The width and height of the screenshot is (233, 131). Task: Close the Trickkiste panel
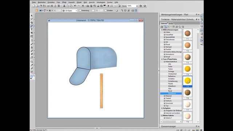click(199, 19)
